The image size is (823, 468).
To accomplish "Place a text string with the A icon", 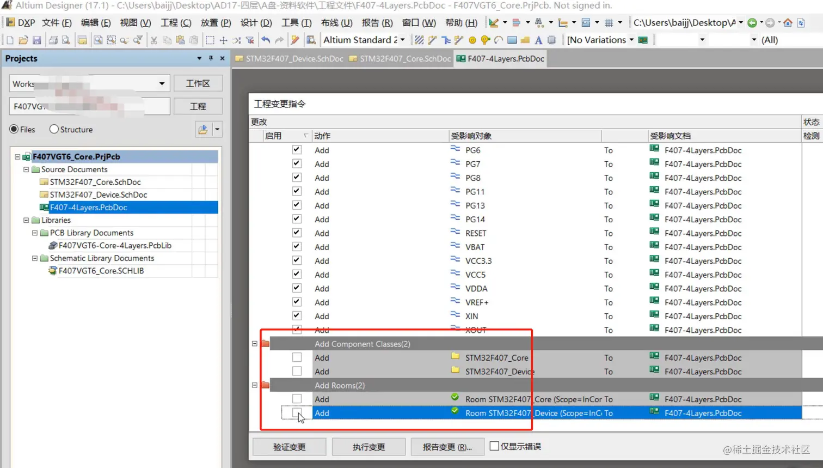I will pyautogui.click(x=538, y=40).
